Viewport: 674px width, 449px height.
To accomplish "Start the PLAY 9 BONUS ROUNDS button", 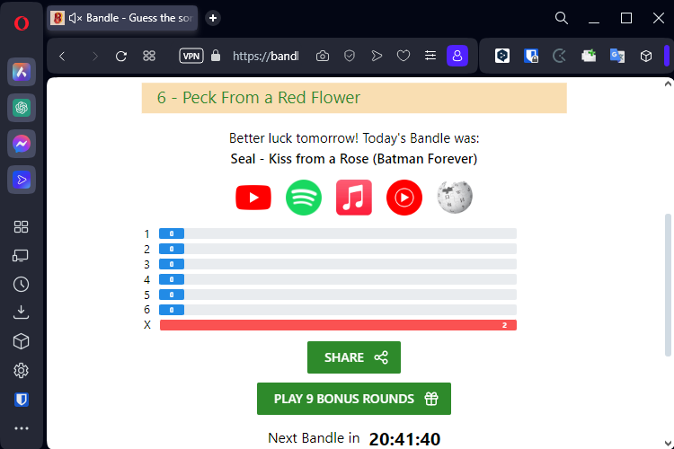I will pyautogui.click(x=354, y=399).
